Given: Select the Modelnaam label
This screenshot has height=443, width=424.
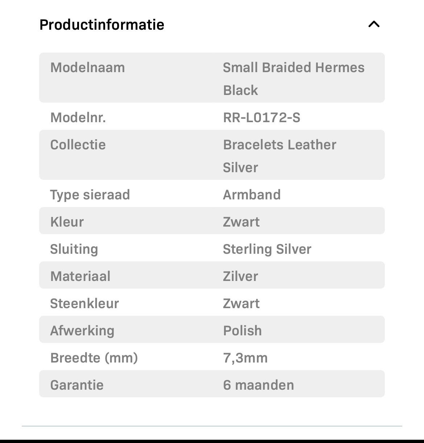Looking at the screenshot, I should click(87, 67).
